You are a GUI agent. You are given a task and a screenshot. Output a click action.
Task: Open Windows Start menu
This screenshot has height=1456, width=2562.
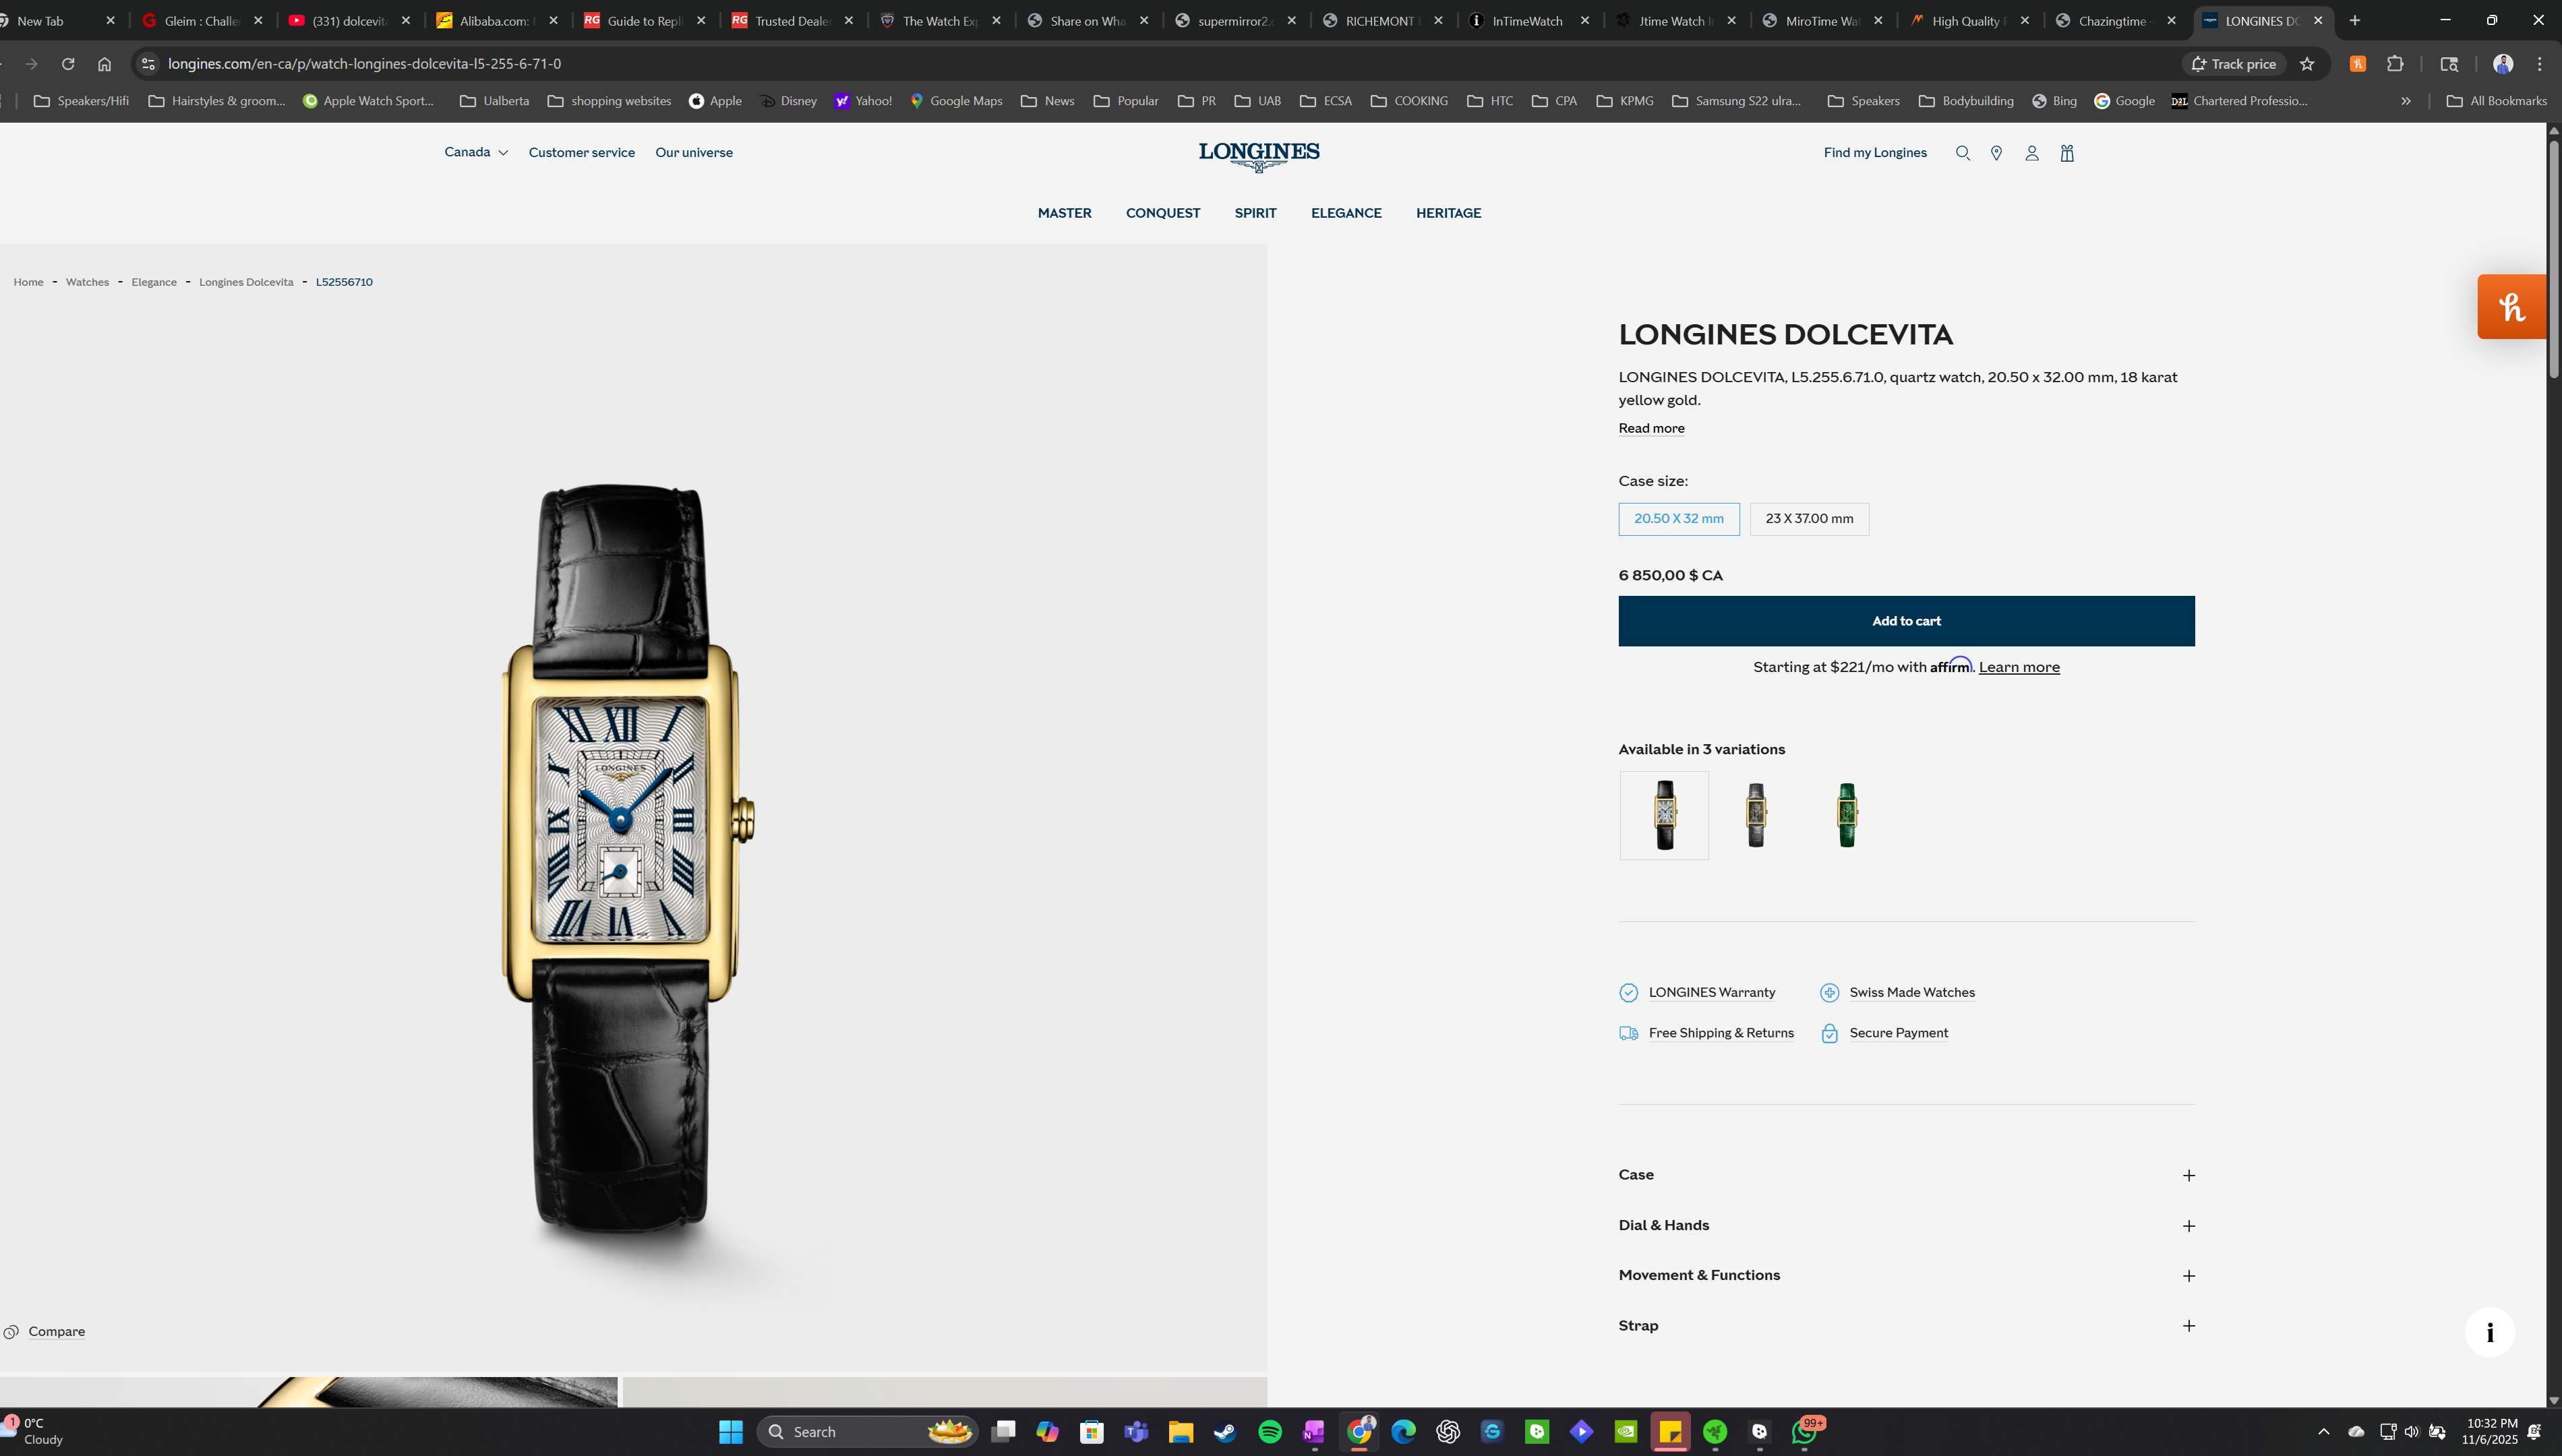pyautogui.click(x=731, y=1432)
